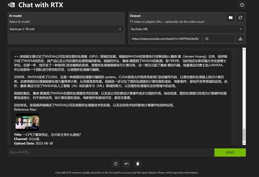Viewport: 259px width, 177px height.
Task: Click the Channel name text
Action: pos(27,139)
